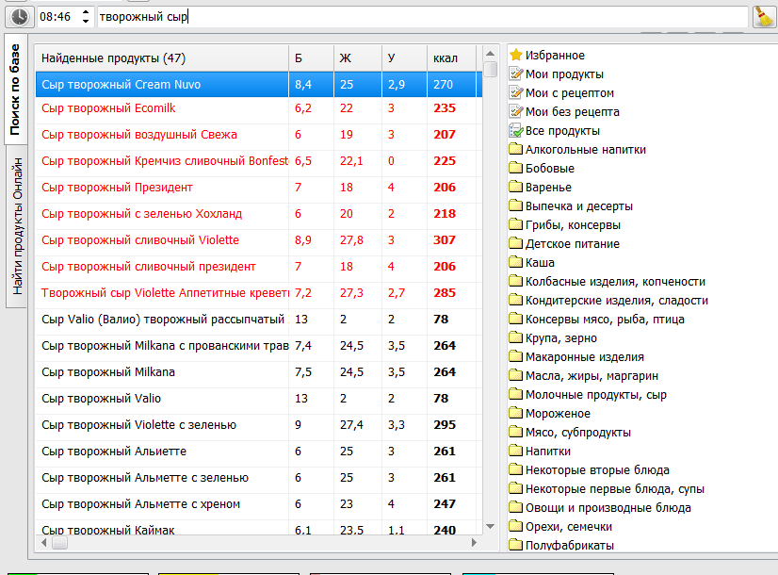Click the vertical scrollbar thumb of the product list
This screenshot has height=575, width=778.
pyautogui.click(x=490, y=69)
